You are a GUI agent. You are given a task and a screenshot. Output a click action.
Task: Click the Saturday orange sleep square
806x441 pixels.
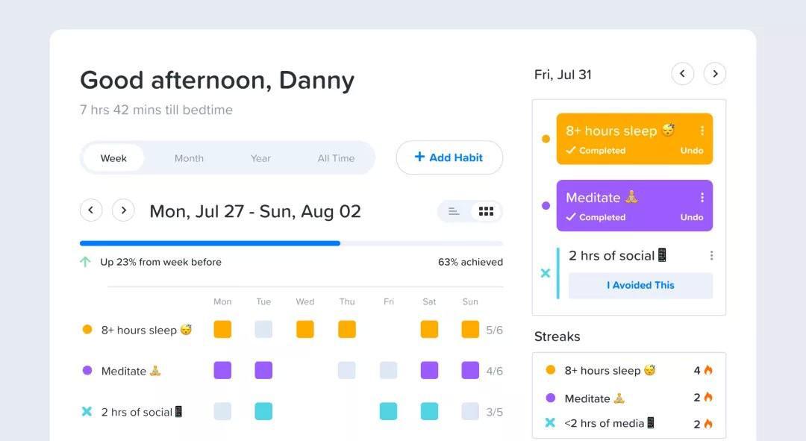pyautogui.click(x=429, y=330)
